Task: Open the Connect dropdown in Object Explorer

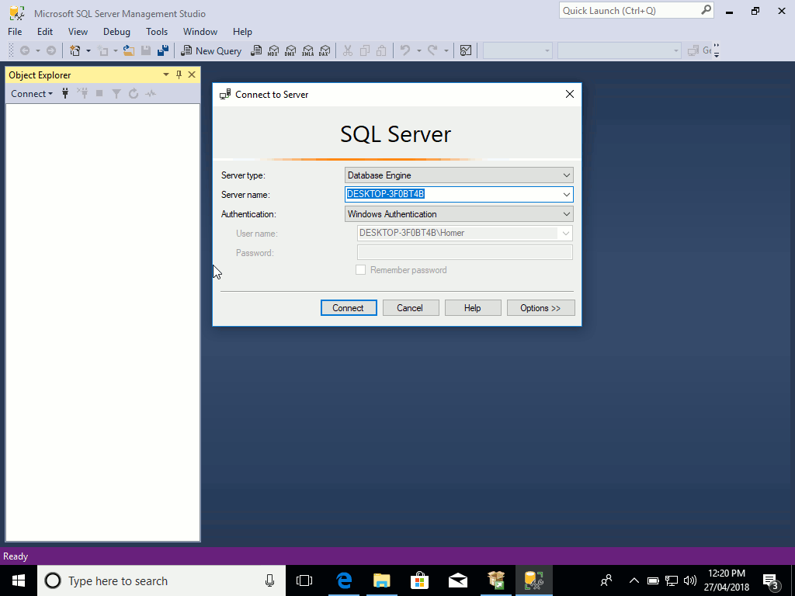Action: click(x=32, y=93)
